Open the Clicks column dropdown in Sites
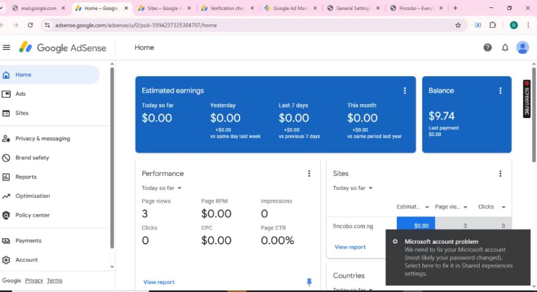537x292 pixels. point(491,207)
